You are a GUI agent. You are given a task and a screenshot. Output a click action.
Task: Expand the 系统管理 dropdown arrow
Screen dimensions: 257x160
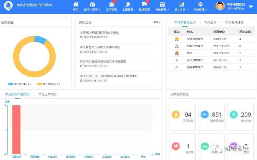206,10
